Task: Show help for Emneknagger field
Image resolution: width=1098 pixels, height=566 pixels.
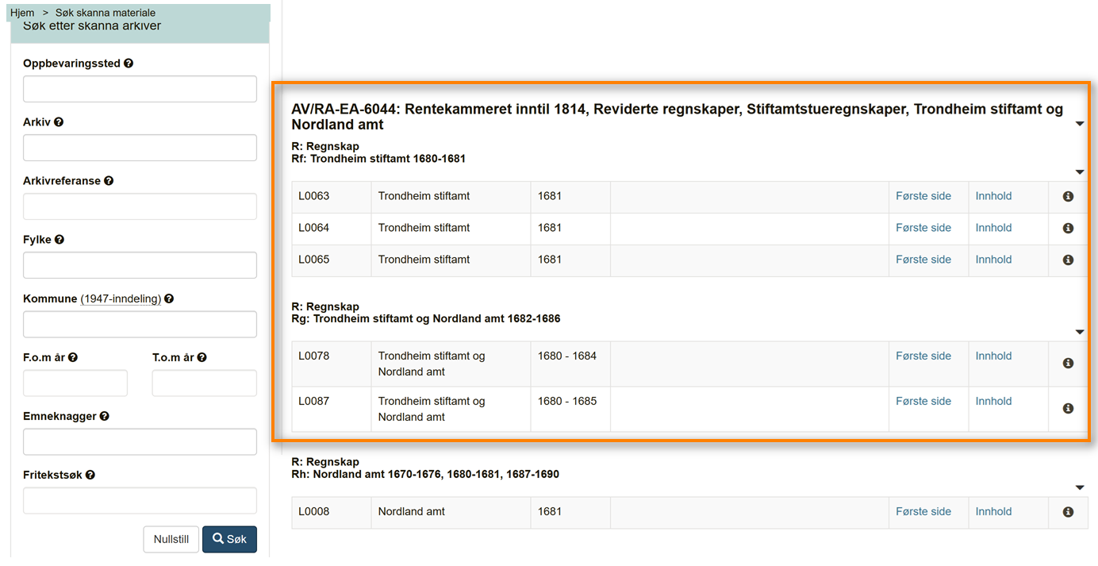Action: click(x=105, y=416)
